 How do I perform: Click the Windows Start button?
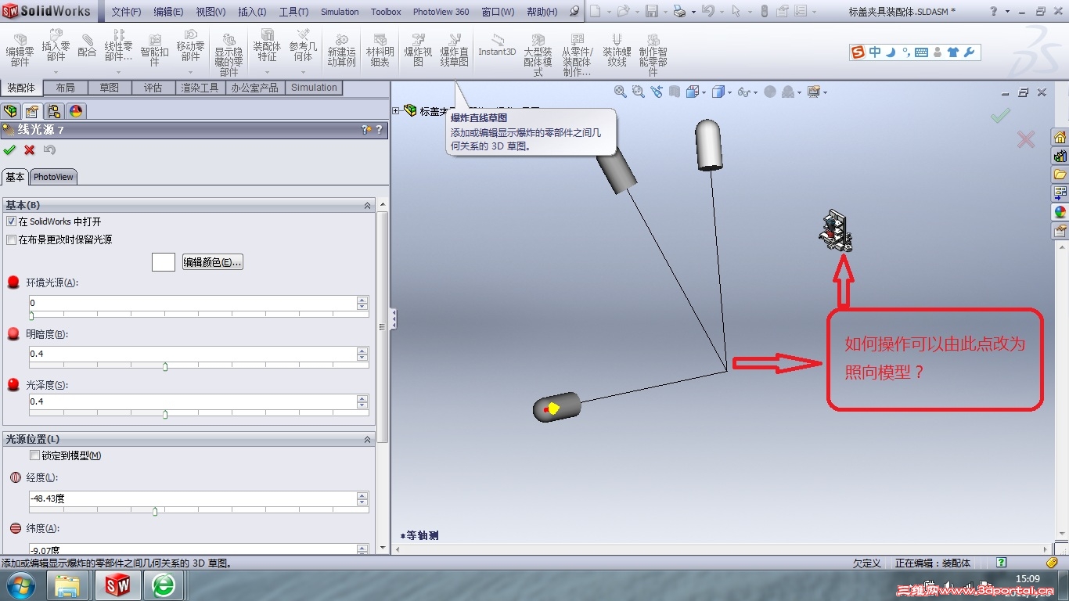pos(20,585)
